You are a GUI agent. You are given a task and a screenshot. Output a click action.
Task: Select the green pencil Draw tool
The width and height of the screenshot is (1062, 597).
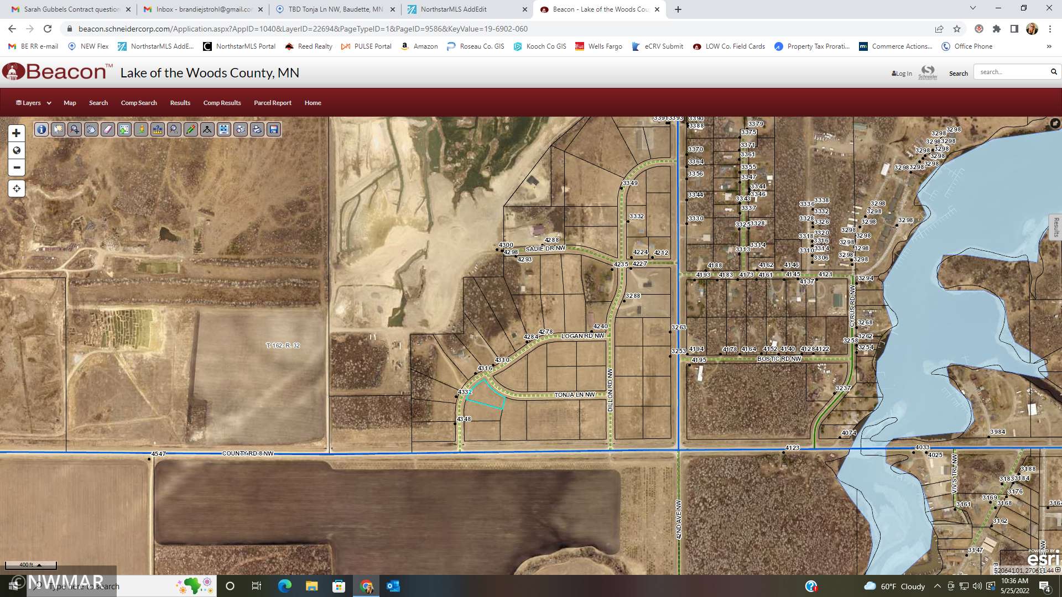pos(191,129)
